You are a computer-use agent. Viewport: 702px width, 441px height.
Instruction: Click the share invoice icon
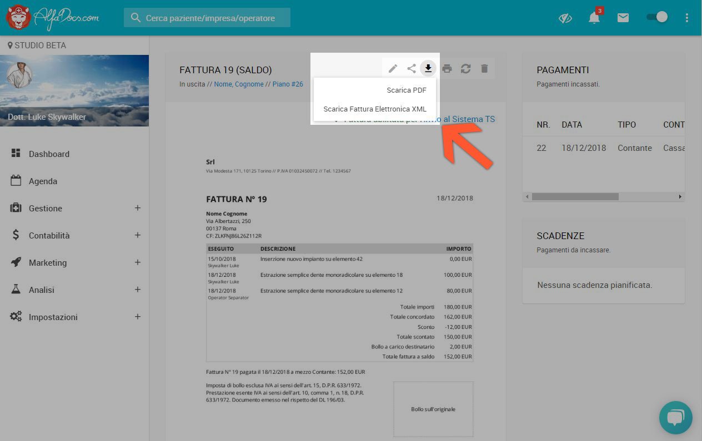(x=411, y=69)
